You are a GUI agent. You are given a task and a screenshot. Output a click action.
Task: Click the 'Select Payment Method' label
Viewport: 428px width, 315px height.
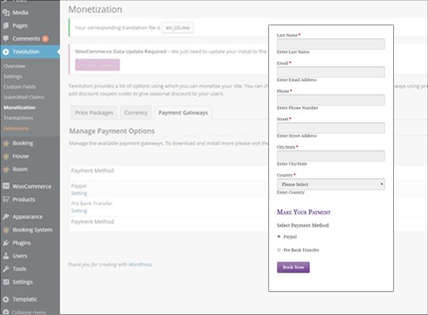pos(303,226)
